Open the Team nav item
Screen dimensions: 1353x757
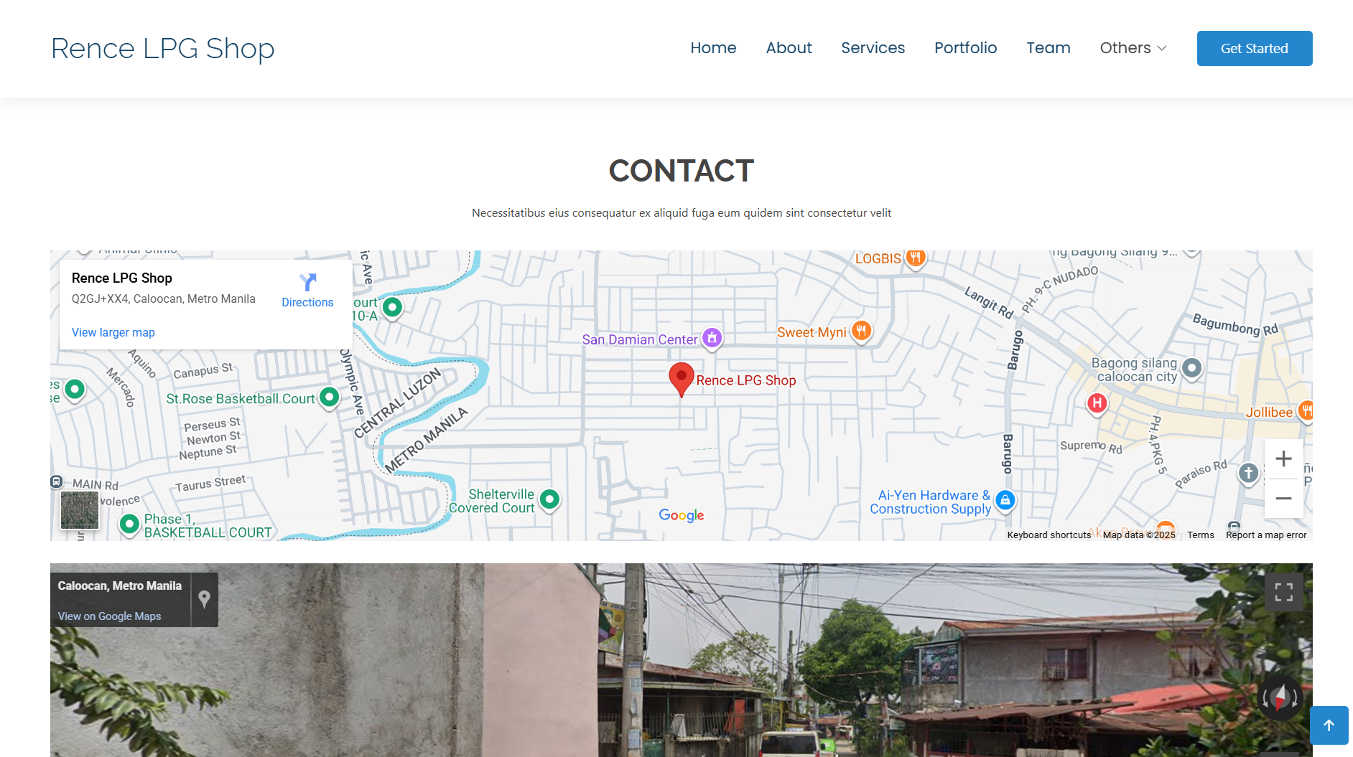(1048, 48)
